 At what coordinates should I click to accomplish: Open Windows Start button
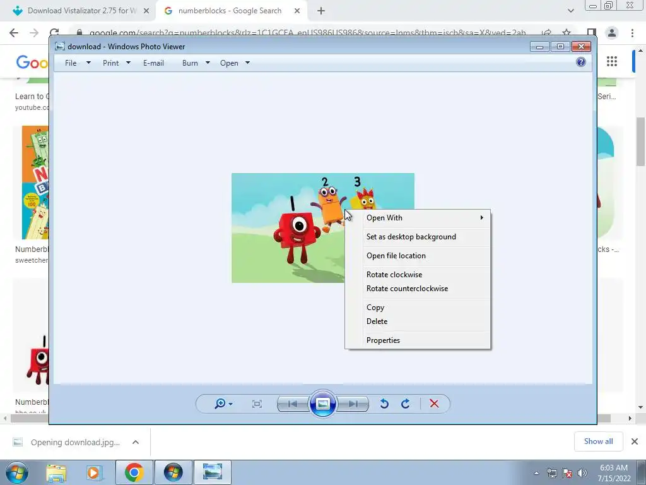coord(17,472)
